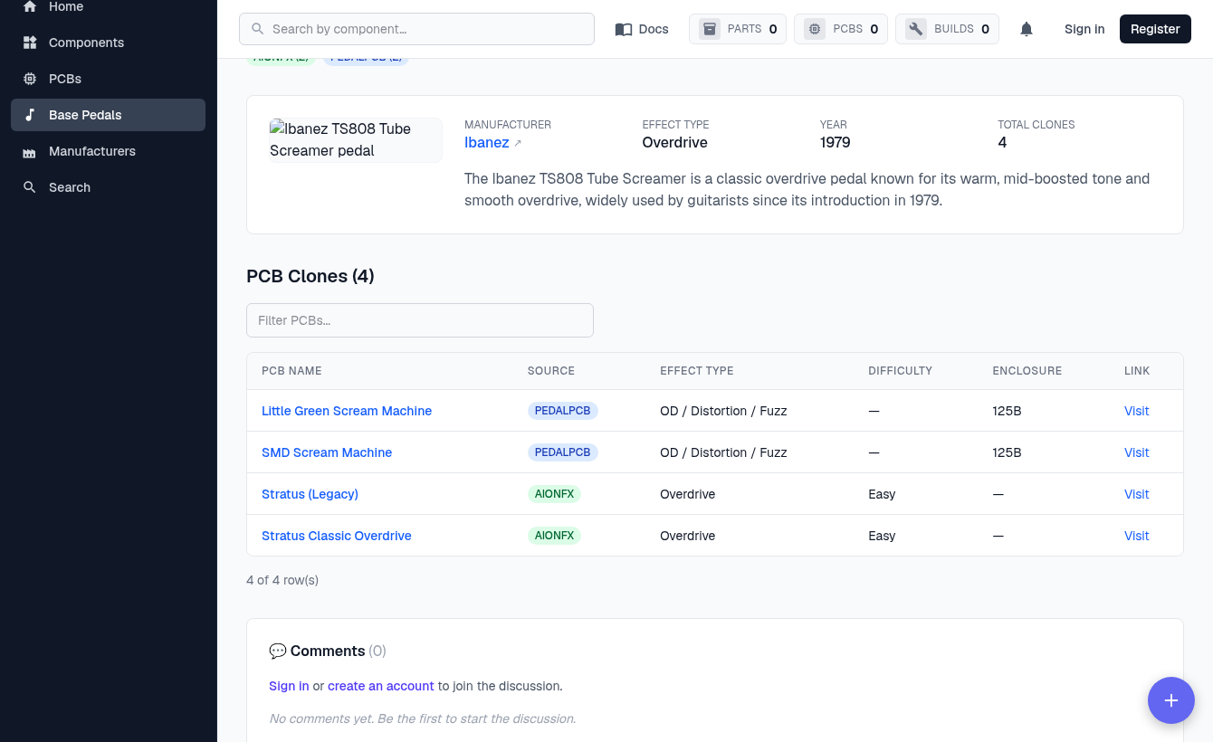Image resolution: width=1213 pixels, height=742 pixels.
Task: Click the Search magnifier icon in sidebar
Action: [30, 187]
